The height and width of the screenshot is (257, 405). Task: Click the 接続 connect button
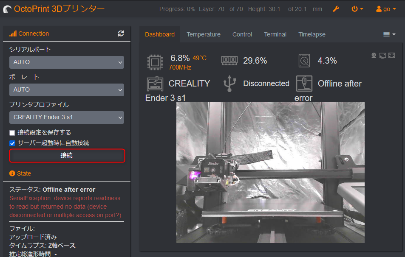67,156
